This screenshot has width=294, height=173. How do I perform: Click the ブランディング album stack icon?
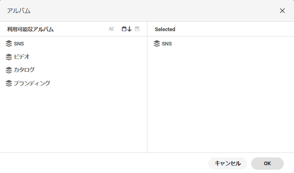click(x=9, y=84)
